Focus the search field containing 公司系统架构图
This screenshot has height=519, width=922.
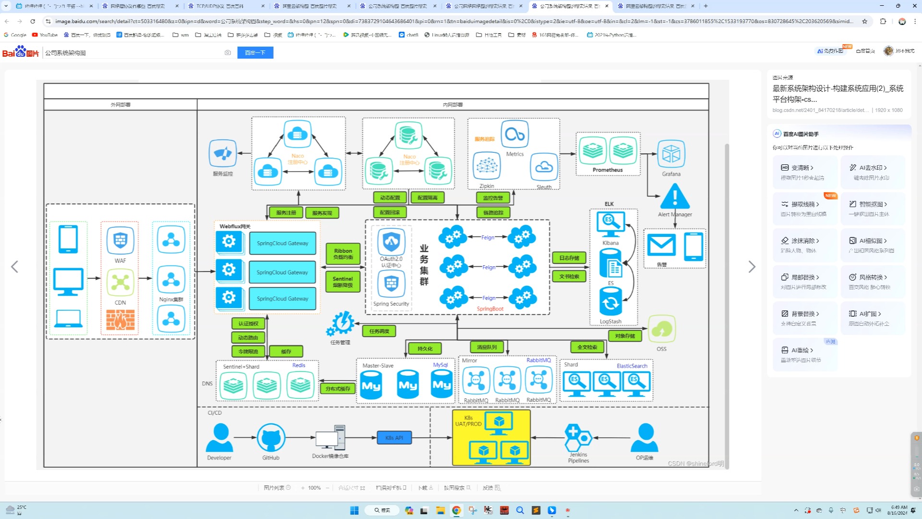coord(132,53)
